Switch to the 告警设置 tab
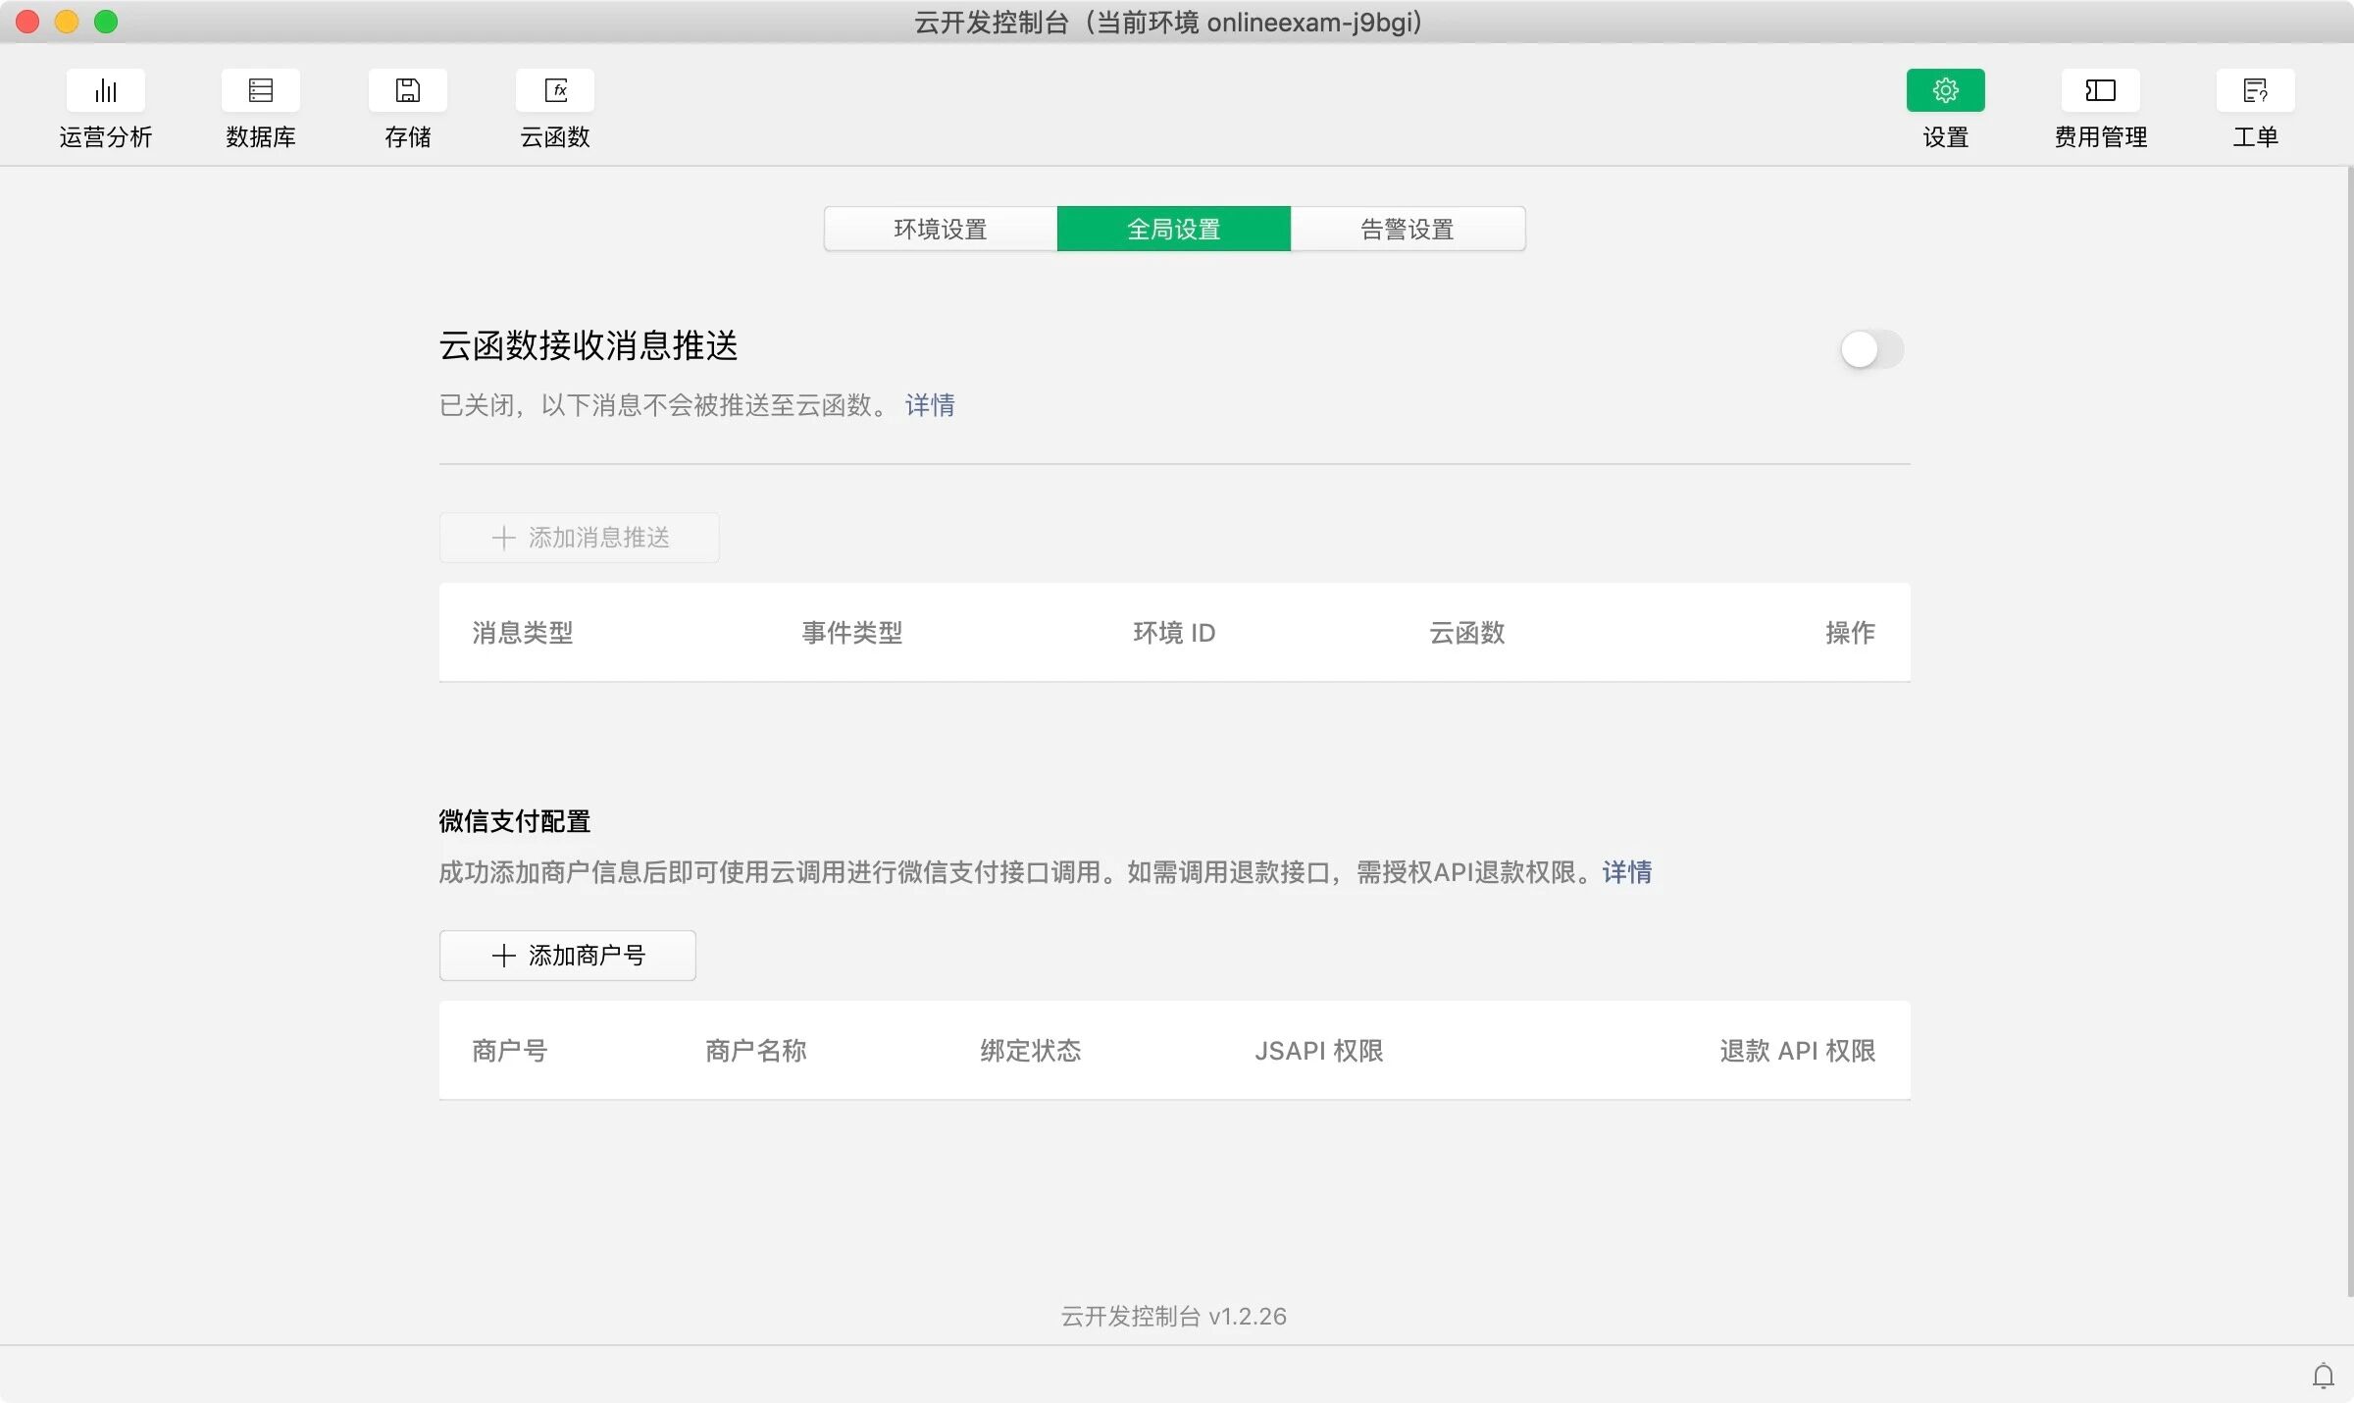The image size is (2354, 1403). tap(1407, 230)
